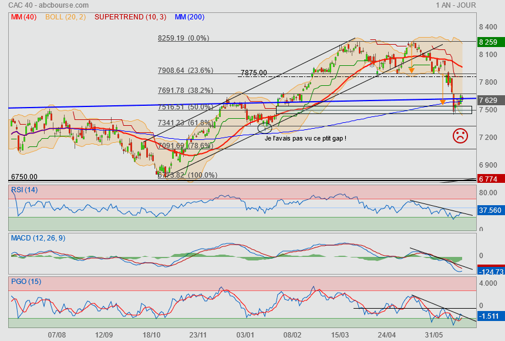Viewport: 505px width, 341px height.
Task: Click the 08/02 date on the time axis
Action: pyautogui.click(x=292, y=335)
